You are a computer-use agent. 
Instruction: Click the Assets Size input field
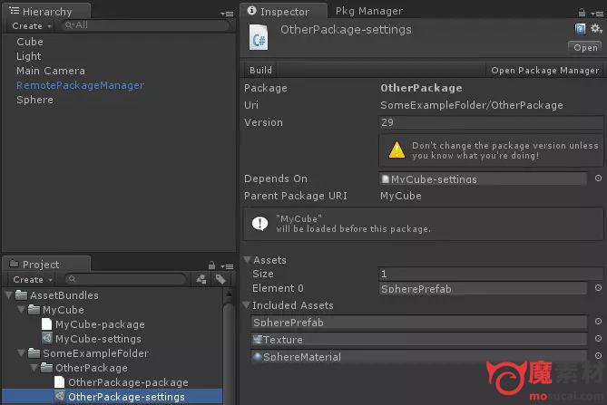tap(491, 274)
